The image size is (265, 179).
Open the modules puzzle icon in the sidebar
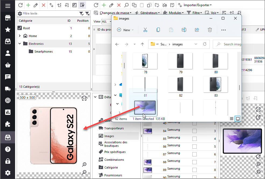point(8,124)
